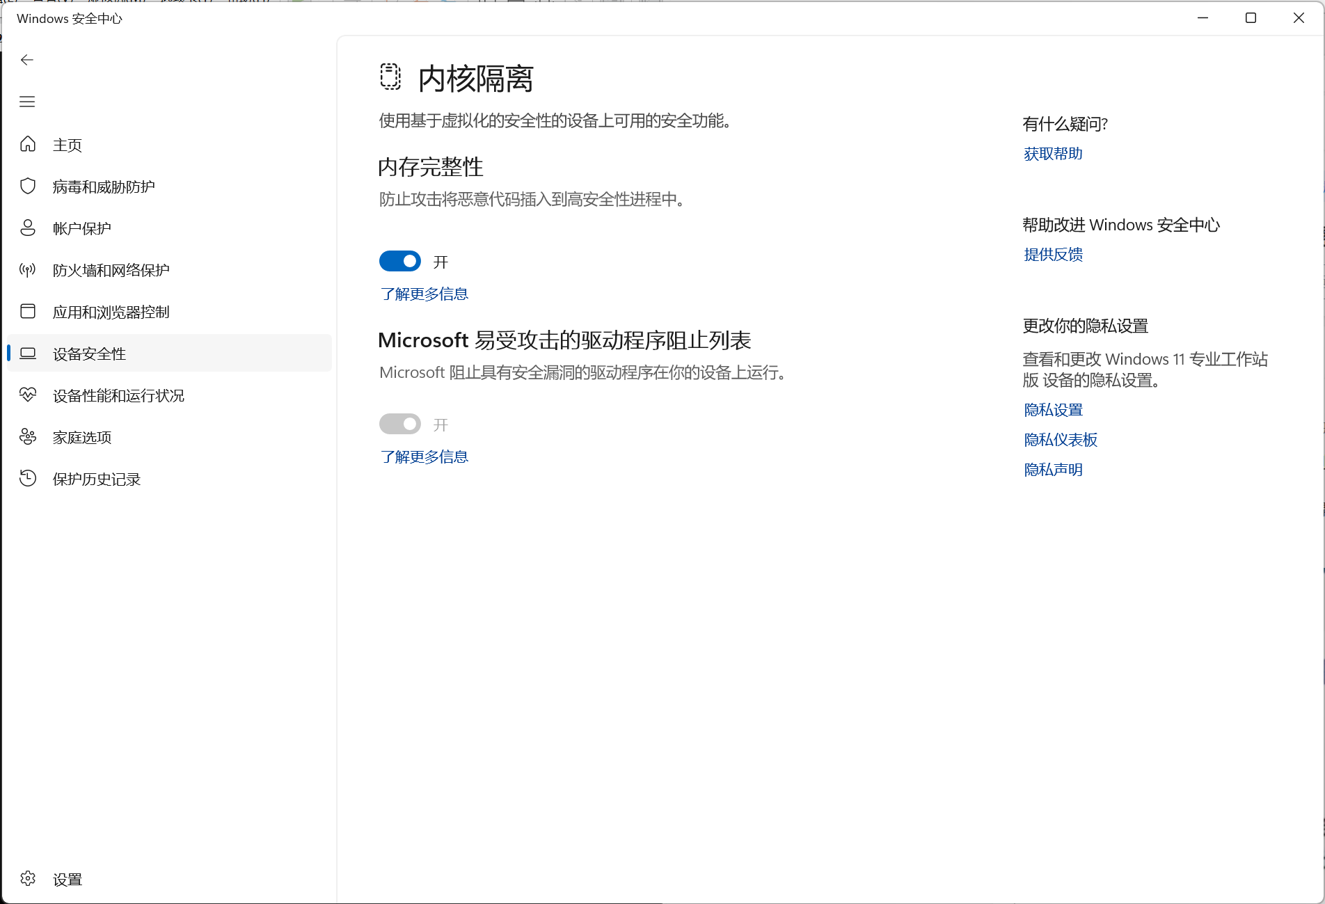Go back using the arrow button
This screenshot has width=1325, height=904.
26,60
